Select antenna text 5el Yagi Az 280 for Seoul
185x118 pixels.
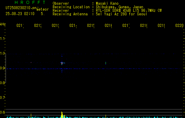[x=121, y=14]
